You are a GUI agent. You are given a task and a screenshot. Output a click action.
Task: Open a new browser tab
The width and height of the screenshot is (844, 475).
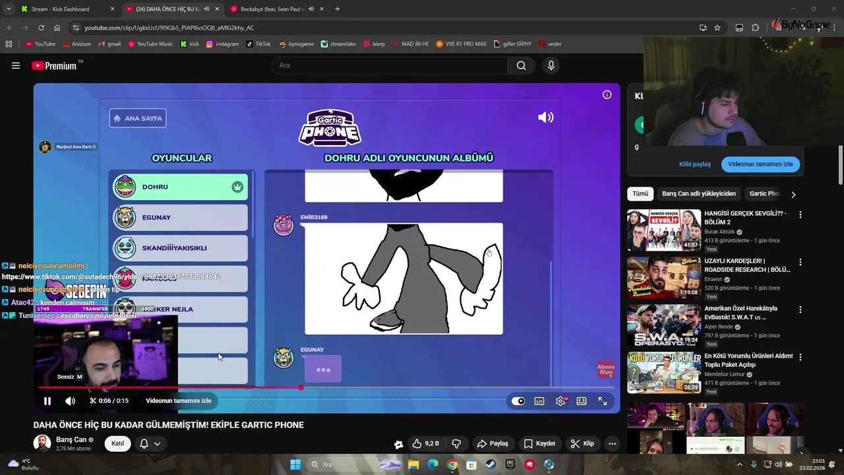point(338,9)
